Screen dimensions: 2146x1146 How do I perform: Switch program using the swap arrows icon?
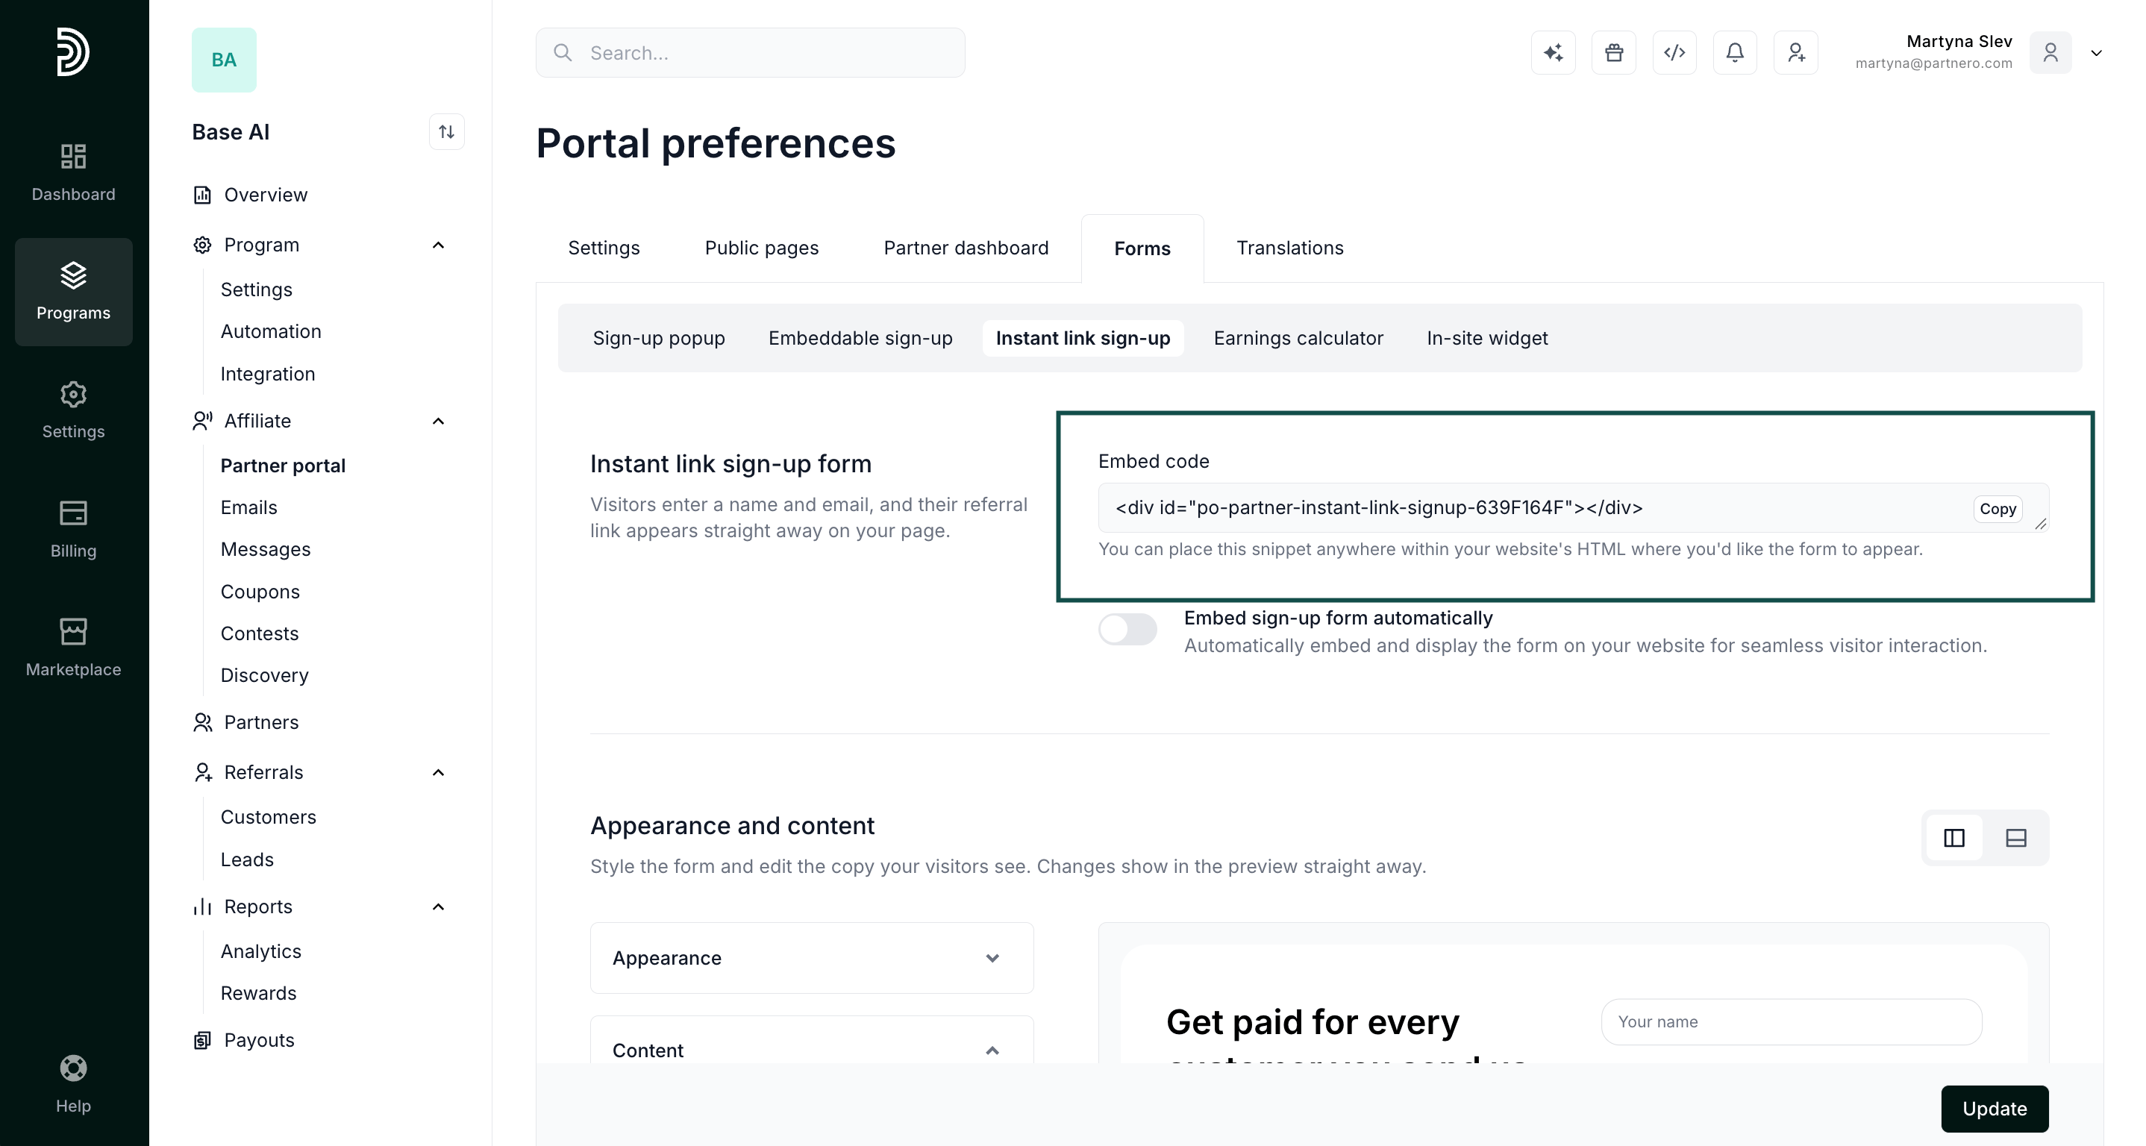(446, 131)
